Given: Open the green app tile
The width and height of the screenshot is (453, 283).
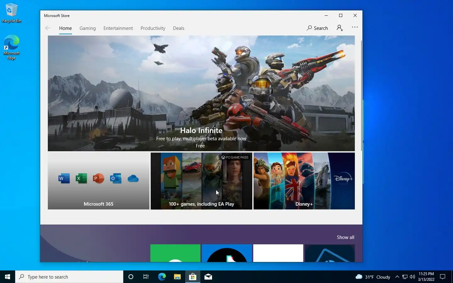Looking at the screenshot, I should click(175, 253).
